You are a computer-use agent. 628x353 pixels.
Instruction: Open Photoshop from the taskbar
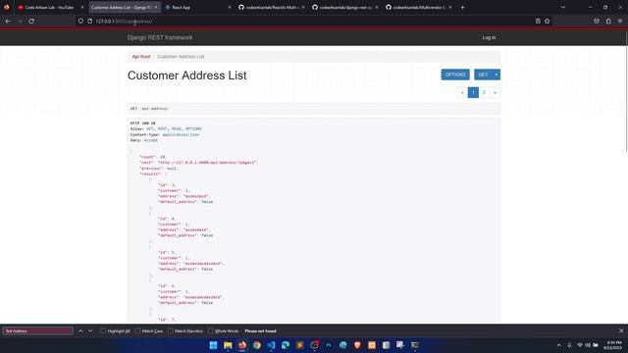329,345
